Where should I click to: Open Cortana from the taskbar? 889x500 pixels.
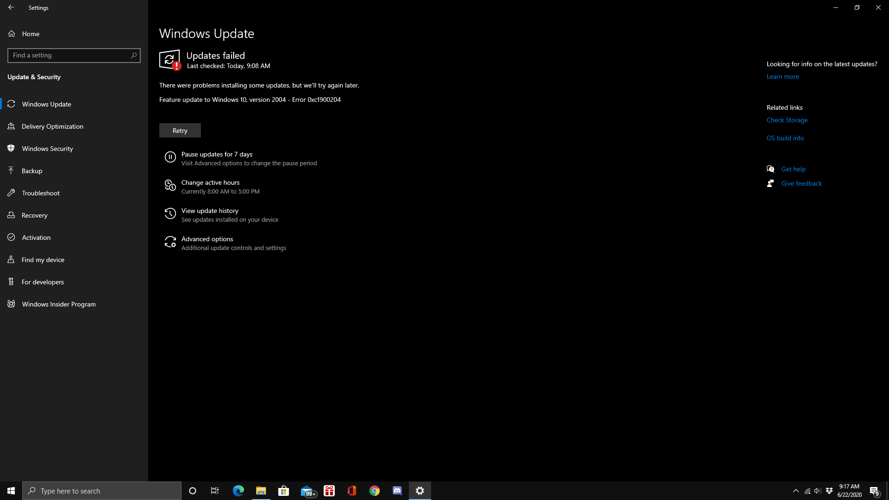[193, 491]
